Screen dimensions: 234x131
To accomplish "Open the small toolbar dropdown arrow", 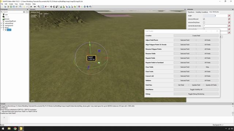I will [x=48, y=7].
